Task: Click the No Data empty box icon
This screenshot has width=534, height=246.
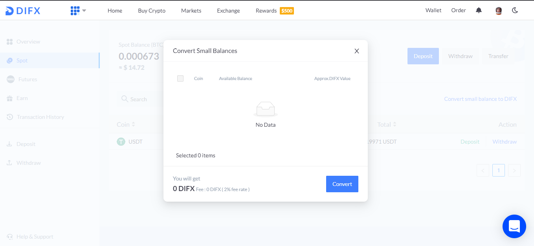Action: coord(266,109)
